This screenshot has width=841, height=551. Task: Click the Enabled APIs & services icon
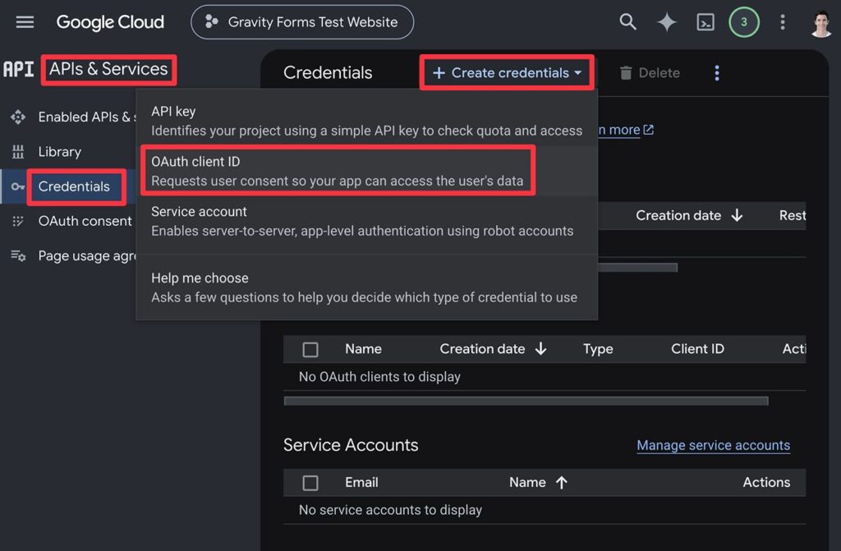(18, 117)
